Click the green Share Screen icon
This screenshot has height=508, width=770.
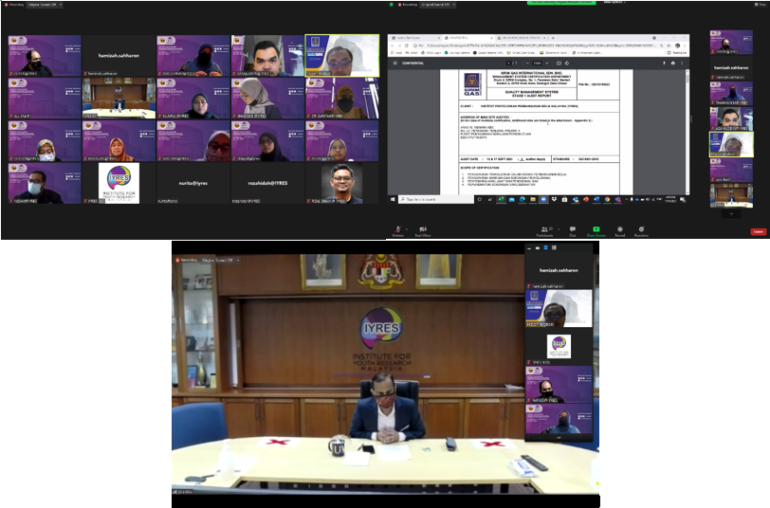tap(596, 230)
